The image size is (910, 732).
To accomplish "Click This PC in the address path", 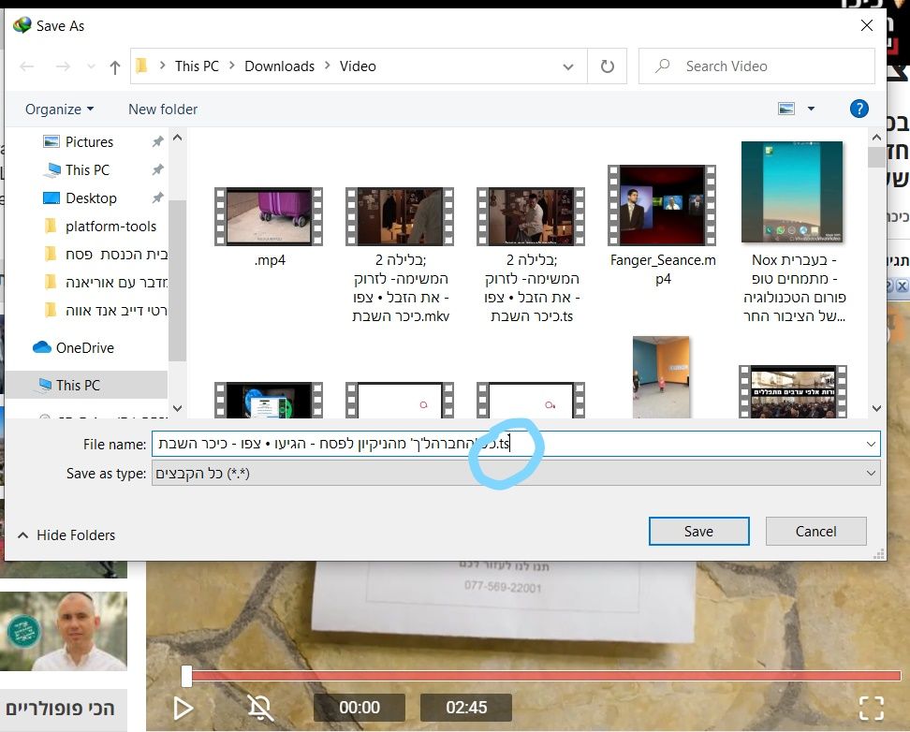I will 197,66.
